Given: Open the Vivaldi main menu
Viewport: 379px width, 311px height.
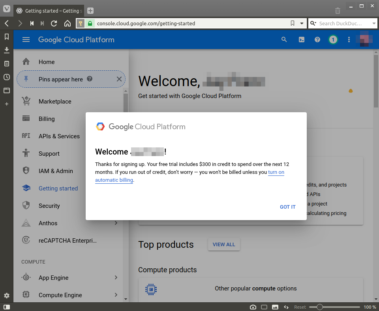Looking at the screenshot, I should 7,9.
